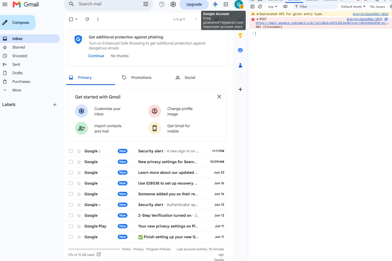The height and width of the screenshot is (261, 392).
Task: Open Contacts in the side panel
Action: 240,65
